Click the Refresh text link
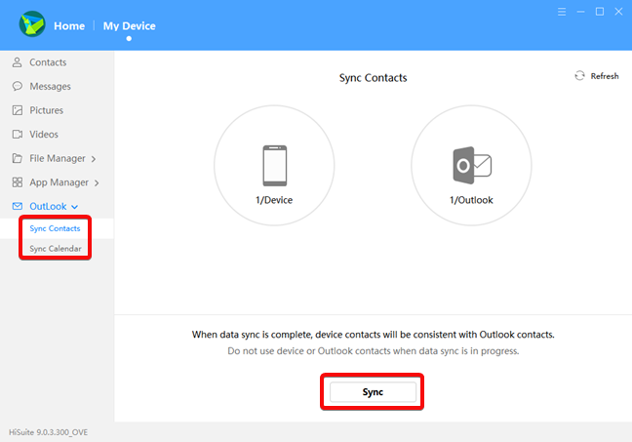This screenshot has height=442, width=632. pos(605,76)
